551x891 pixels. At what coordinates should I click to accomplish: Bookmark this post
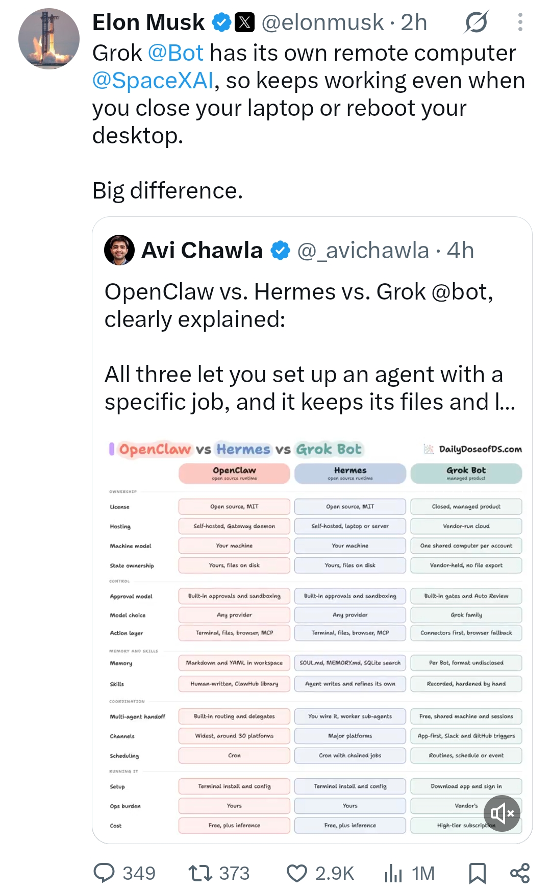point(478,873)
